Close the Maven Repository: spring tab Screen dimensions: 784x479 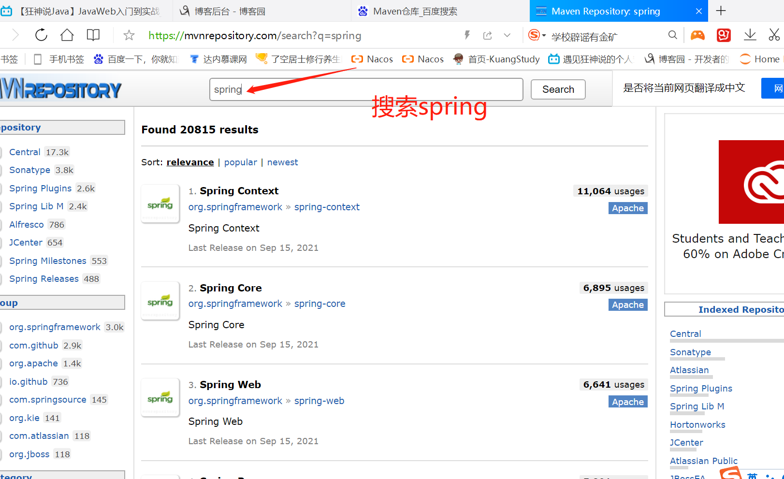pyautogui.click(x=698, y=11)
